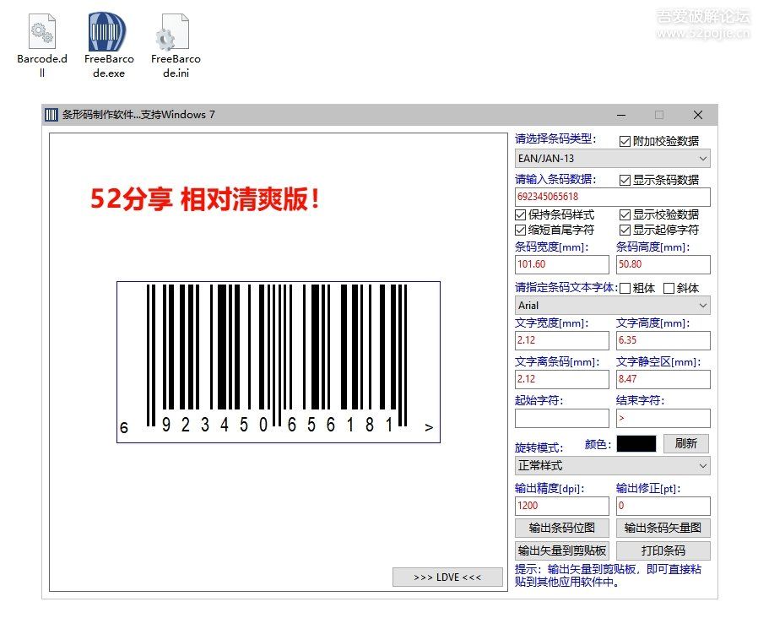Viewport: 758px width, 629px height.
Task: Toggle the 显示起停字符 checkbox
Action: point(625,230)
